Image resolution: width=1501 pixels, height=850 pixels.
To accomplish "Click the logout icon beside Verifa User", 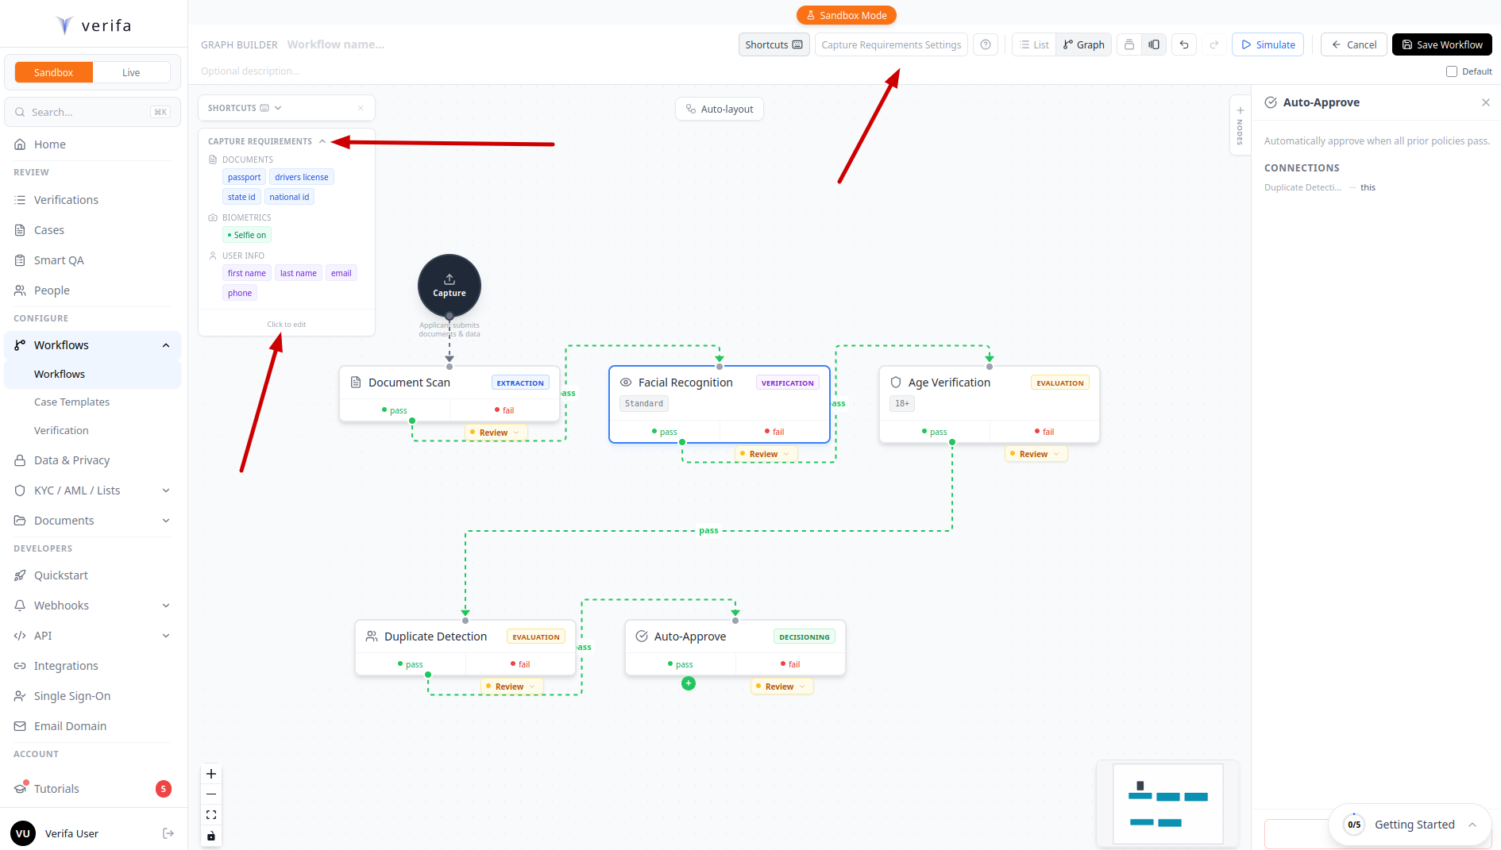I will [x=168, y=833].
